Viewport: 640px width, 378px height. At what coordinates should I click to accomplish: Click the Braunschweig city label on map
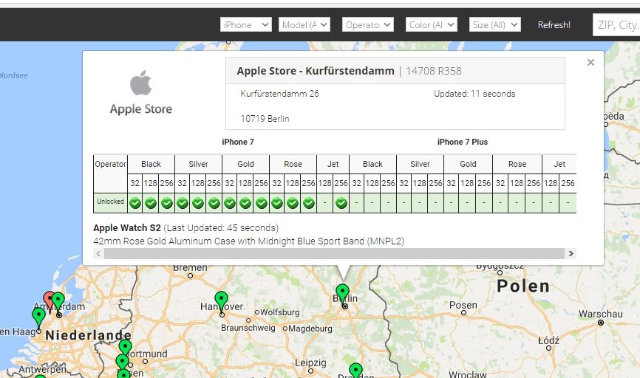click(248, 328)
